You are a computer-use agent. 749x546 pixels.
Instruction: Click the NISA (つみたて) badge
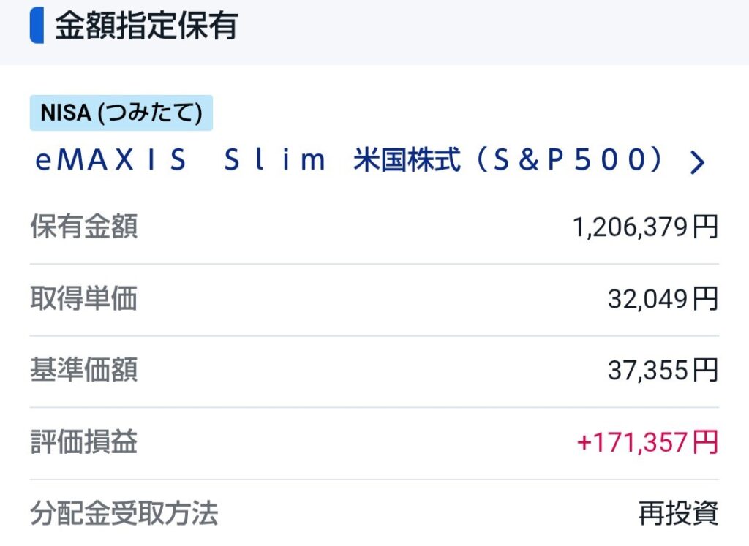121,113
